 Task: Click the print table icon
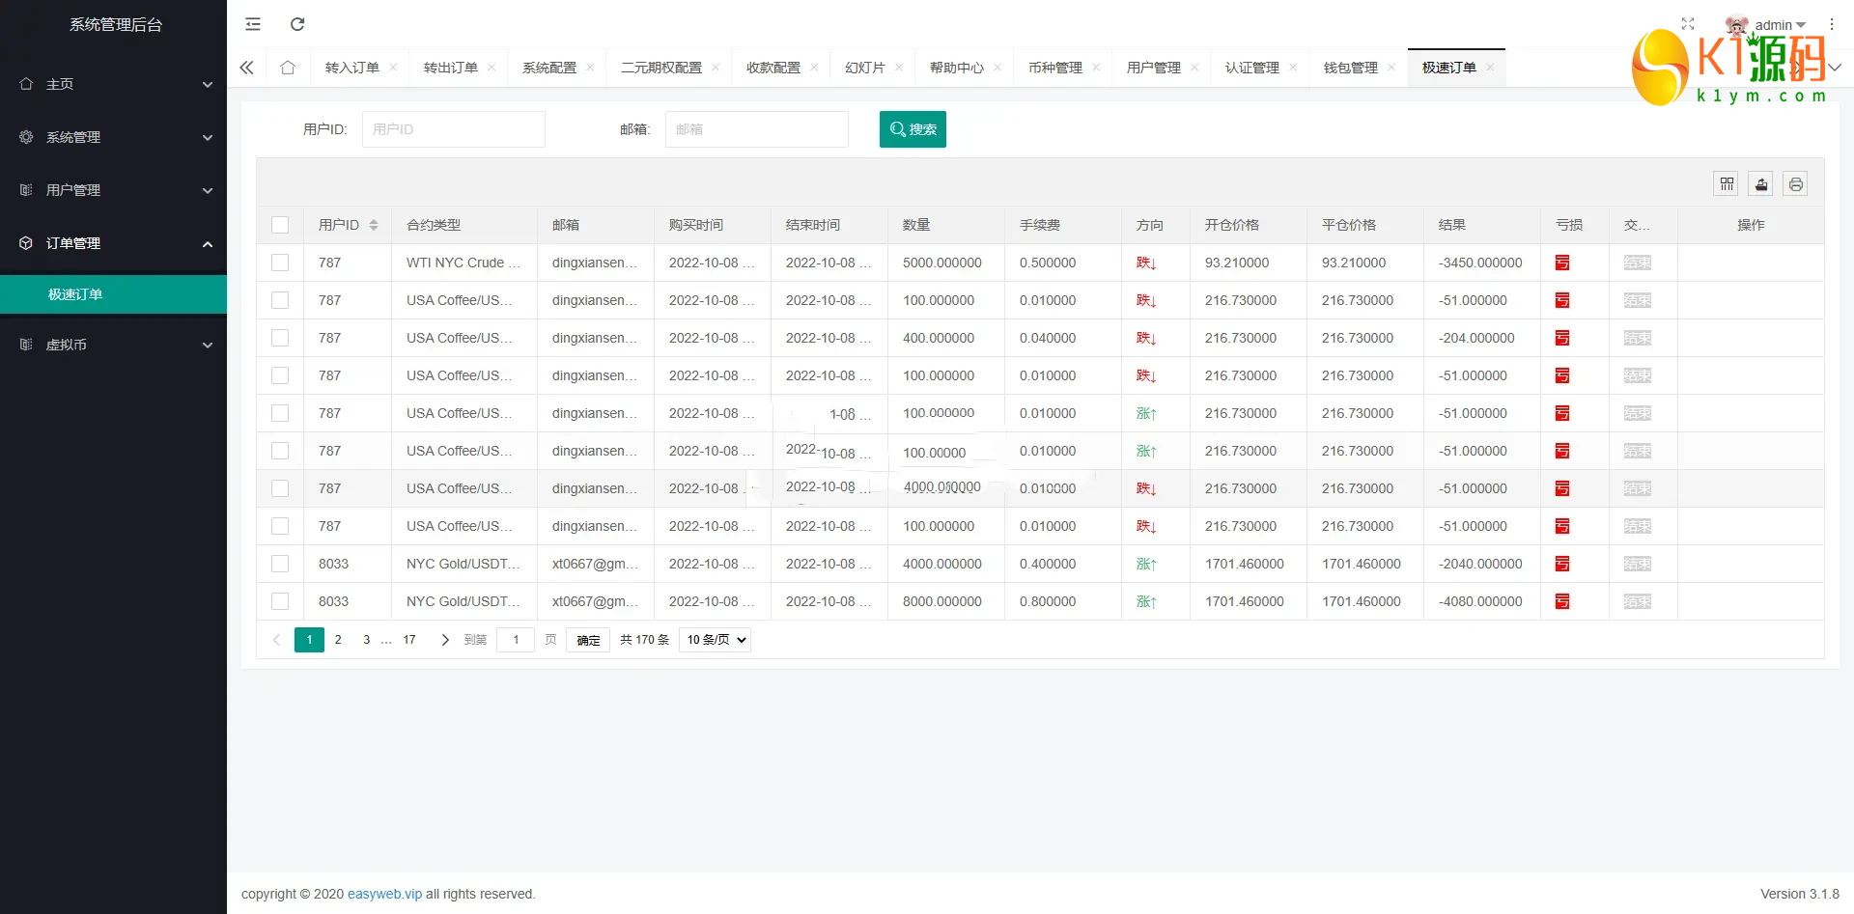pos(1795,184)
